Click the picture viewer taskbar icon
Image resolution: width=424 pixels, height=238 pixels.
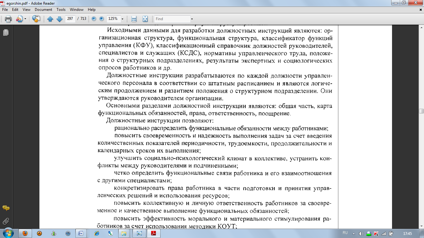139,233
